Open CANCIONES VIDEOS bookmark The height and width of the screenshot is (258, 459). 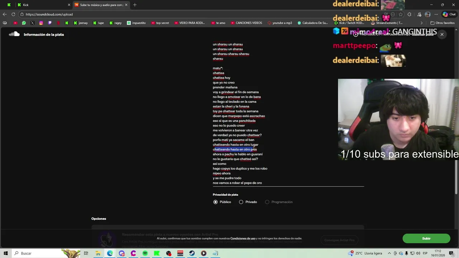tap(246, 23)
